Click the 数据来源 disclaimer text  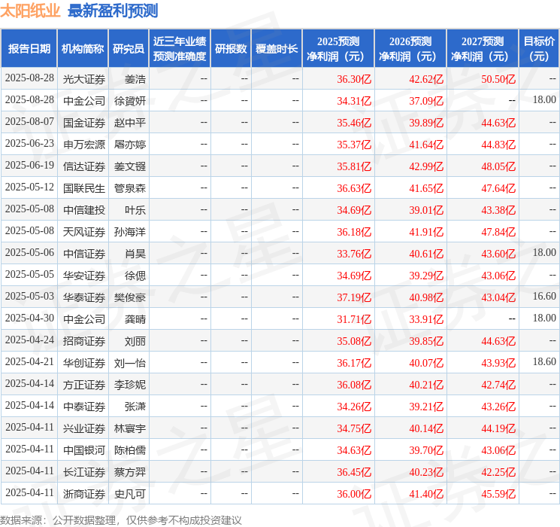coord(121,520)
